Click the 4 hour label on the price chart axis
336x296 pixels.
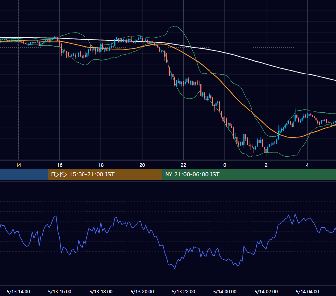click(307, 165)
